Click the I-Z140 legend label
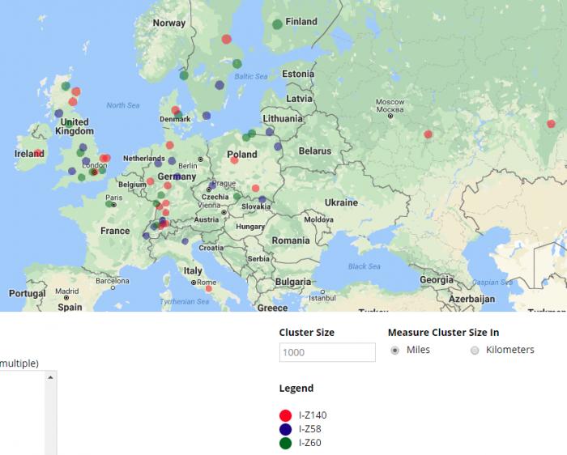567x455 pixels. 313,415
